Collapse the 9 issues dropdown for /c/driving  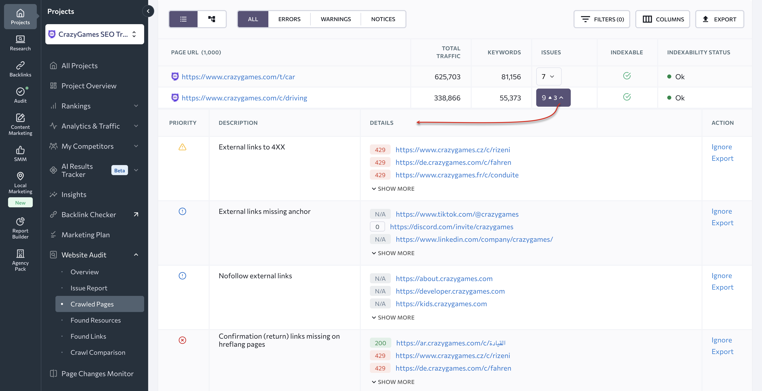click(x=553, y=97)
